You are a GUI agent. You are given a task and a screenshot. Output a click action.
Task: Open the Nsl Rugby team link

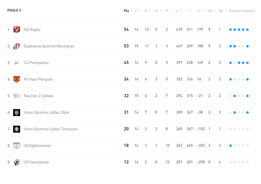click(x=32, y=30)
